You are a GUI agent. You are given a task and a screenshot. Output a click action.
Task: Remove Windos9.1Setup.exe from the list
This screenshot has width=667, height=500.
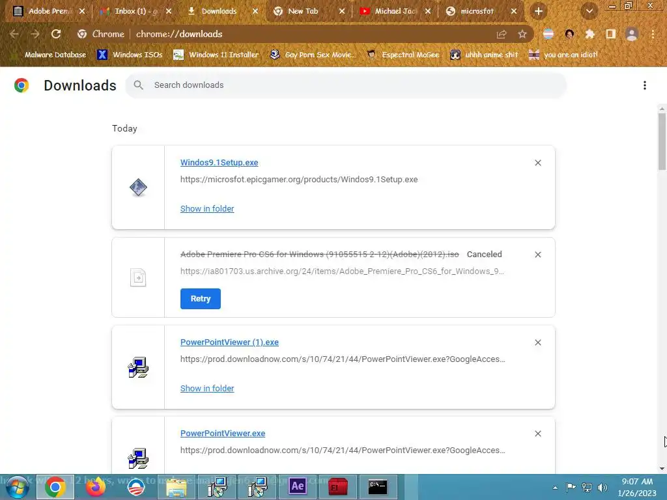537,163
